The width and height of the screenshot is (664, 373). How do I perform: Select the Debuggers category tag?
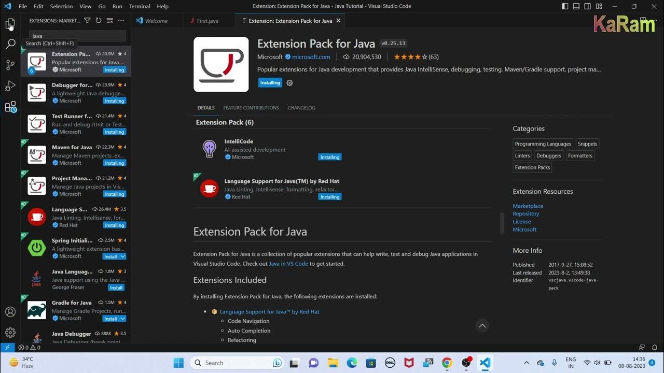tap(549, 155)
